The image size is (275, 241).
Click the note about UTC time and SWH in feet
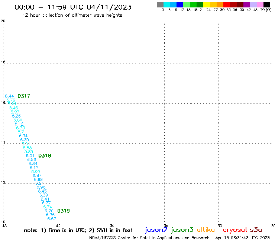tap(78, 230)
